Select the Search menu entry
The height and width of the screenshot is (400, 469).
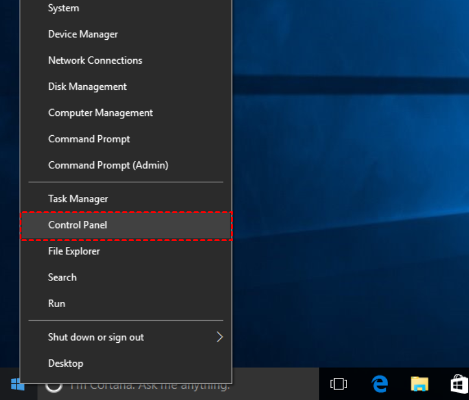tap(62, 277)
